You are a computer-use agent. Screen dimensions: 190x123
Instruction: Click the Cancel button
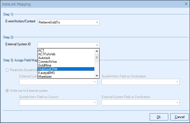(179, 117)
